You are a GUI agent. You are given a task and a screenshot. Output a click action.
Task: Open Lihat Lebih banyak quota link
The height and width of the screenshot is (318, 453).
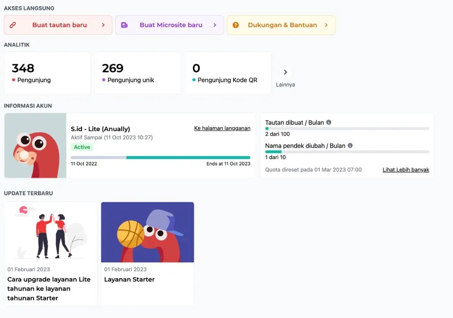pos(406,170)
